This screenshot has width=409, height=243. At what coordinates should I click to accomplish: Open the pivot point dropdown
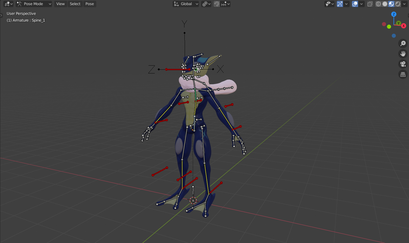click(206, 4)
